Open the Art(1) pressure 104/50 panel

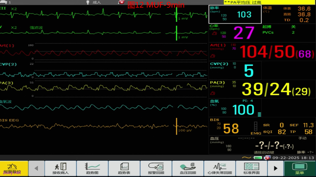click(262, 52)
